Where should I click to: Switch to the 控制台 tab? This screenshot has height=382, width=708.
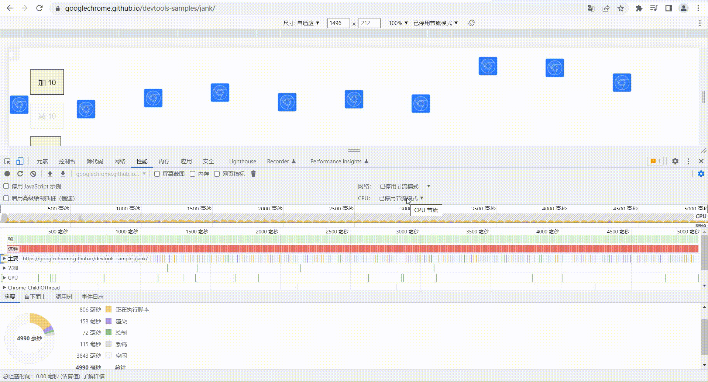(x=67, y=161)
